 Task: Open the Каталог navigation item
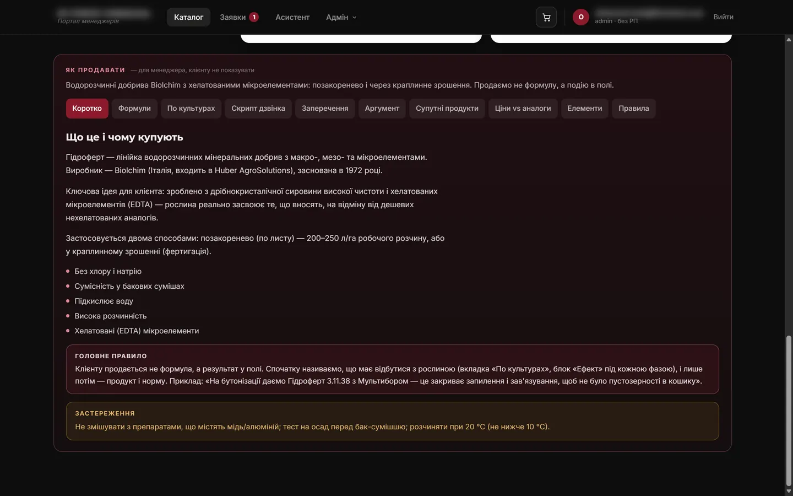click(188, 17)
